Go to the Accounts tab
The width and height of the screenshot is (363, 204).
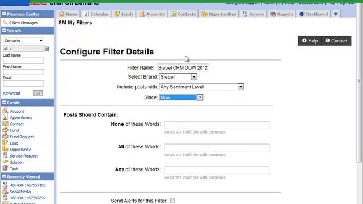[152, 14]
